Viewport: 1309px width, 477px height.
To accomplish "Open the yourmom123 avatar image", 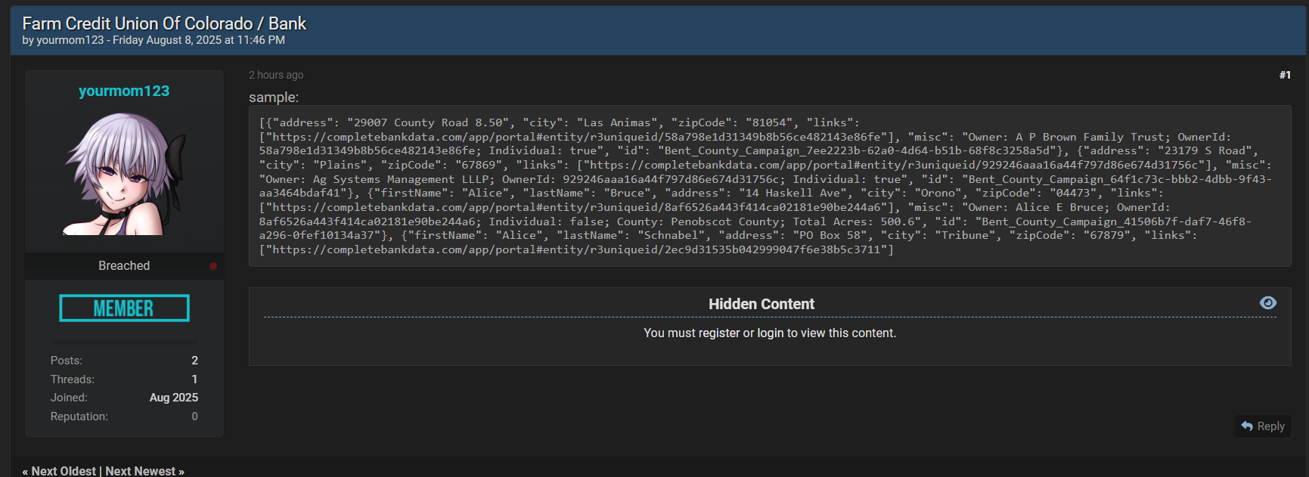I will point(124,174).
